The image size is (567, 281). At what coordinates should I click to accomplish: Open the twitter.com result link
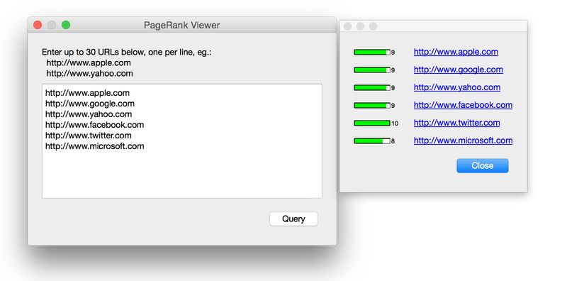point(456,123)
